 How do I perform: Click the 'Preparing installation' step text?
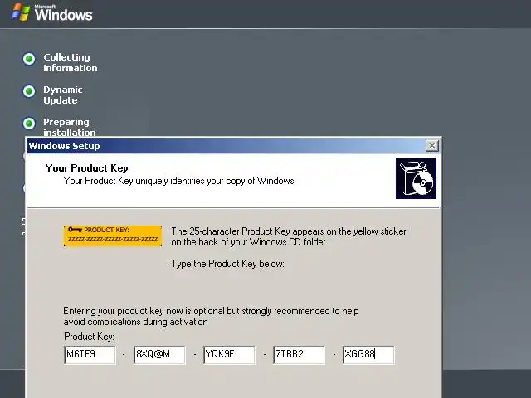(x=70, y=127)
